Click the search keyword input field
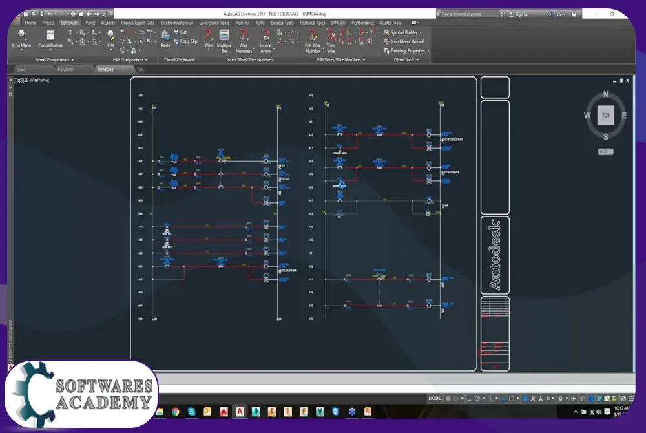Image resolution: width=646 pixels, height=433 pixels. 469,14
